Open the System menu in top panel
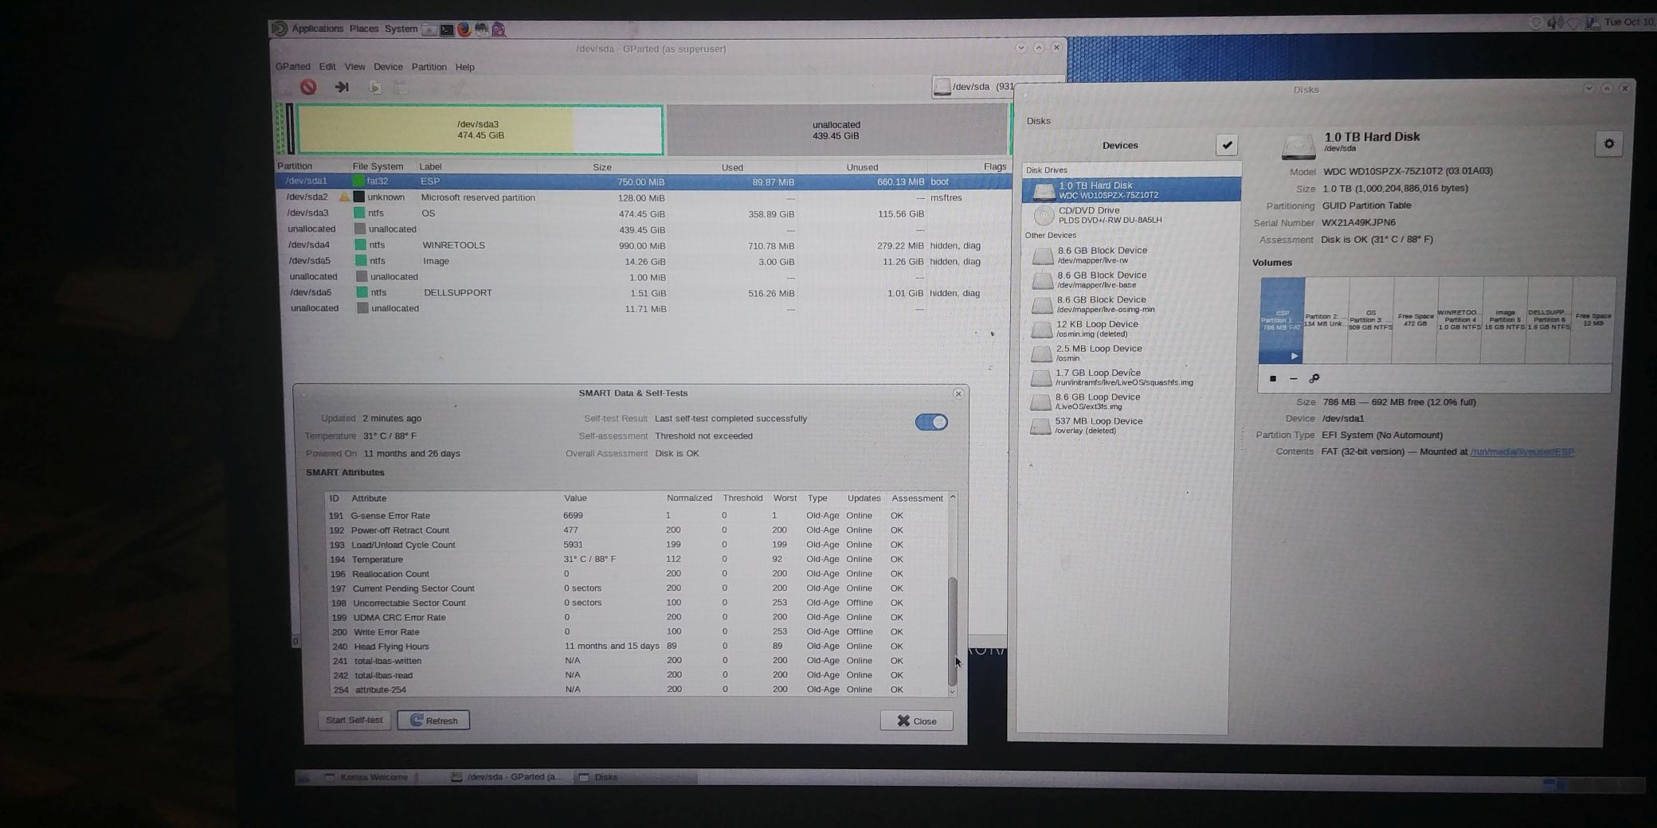Viewport: 1657px width, 828px height. click(401, 29)
